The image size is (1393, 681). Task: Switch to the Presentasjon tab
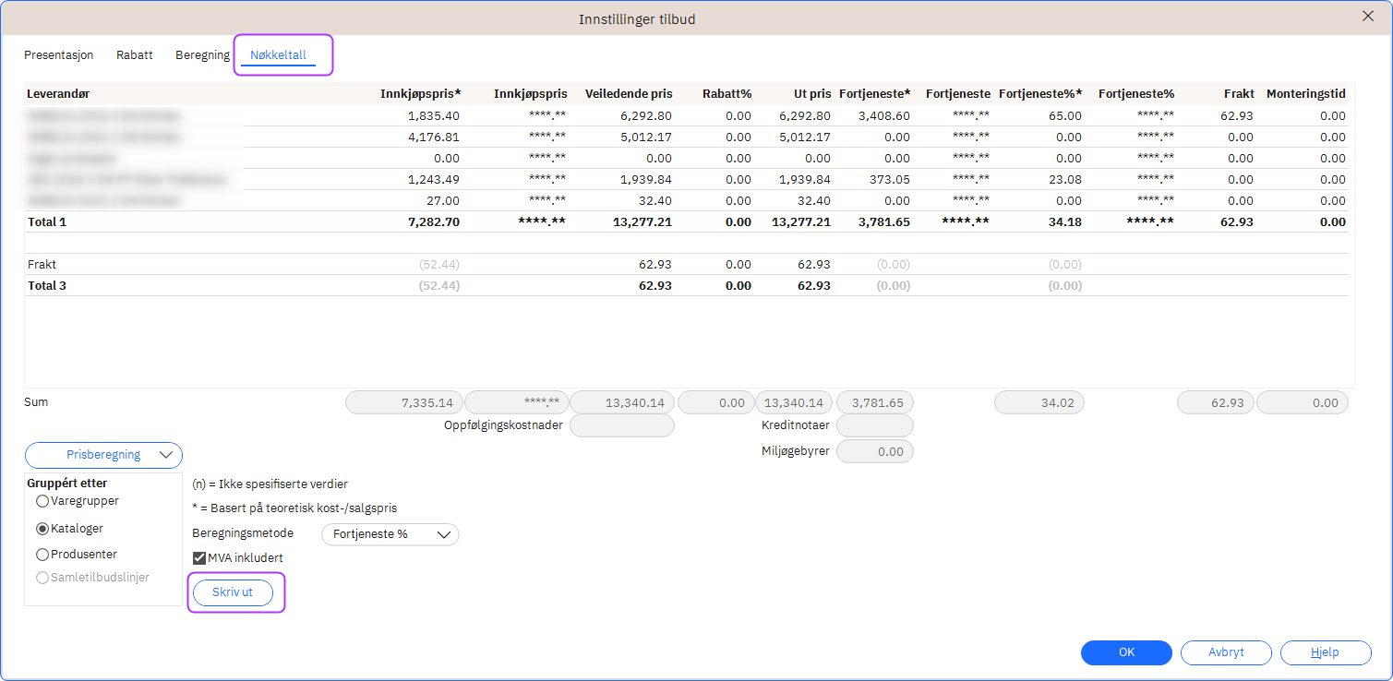[59, 55]
